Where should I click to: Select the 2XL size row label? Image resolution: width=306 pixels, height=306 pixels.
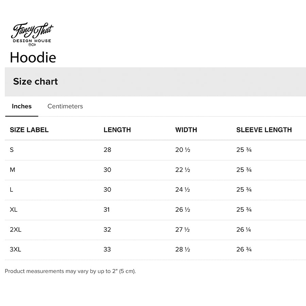point(16,230)
